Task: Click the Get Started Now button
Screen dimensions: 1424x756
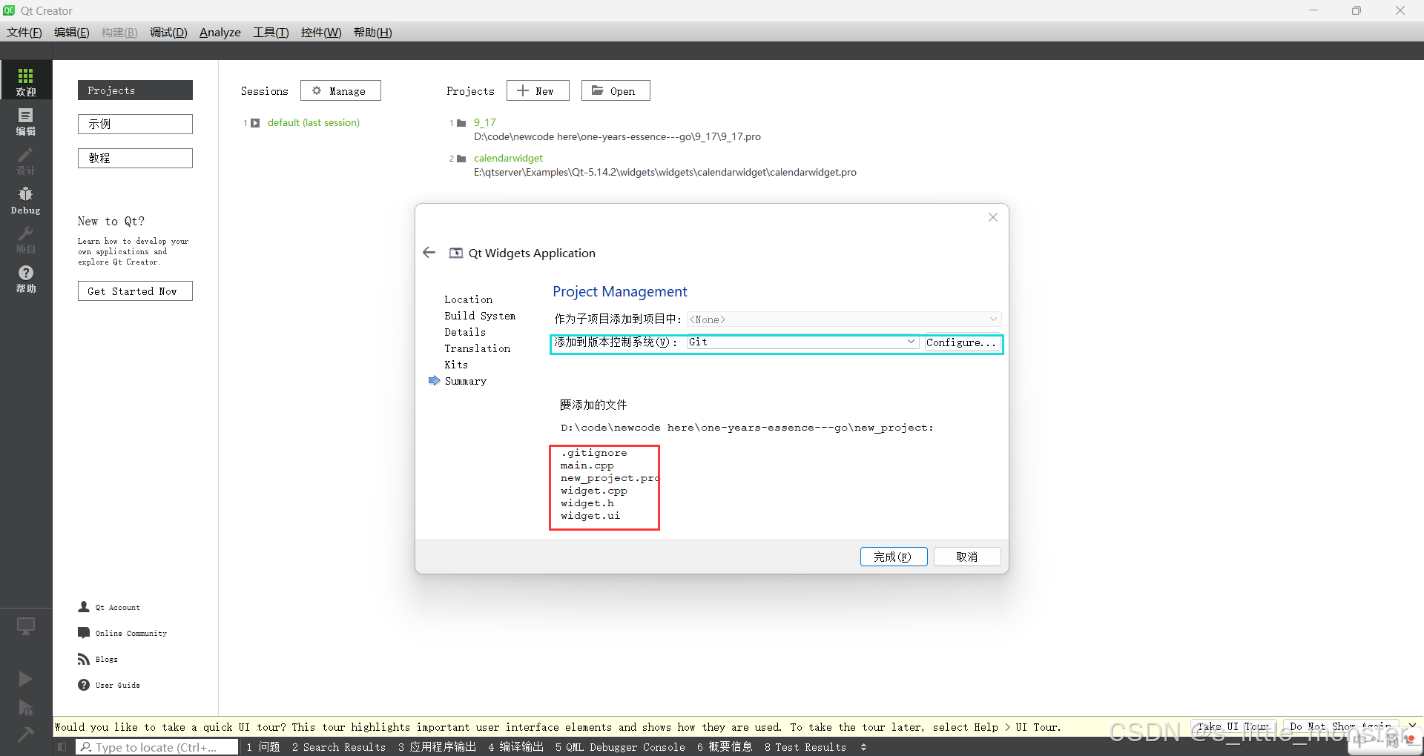Action: click(x=135, y=291)
